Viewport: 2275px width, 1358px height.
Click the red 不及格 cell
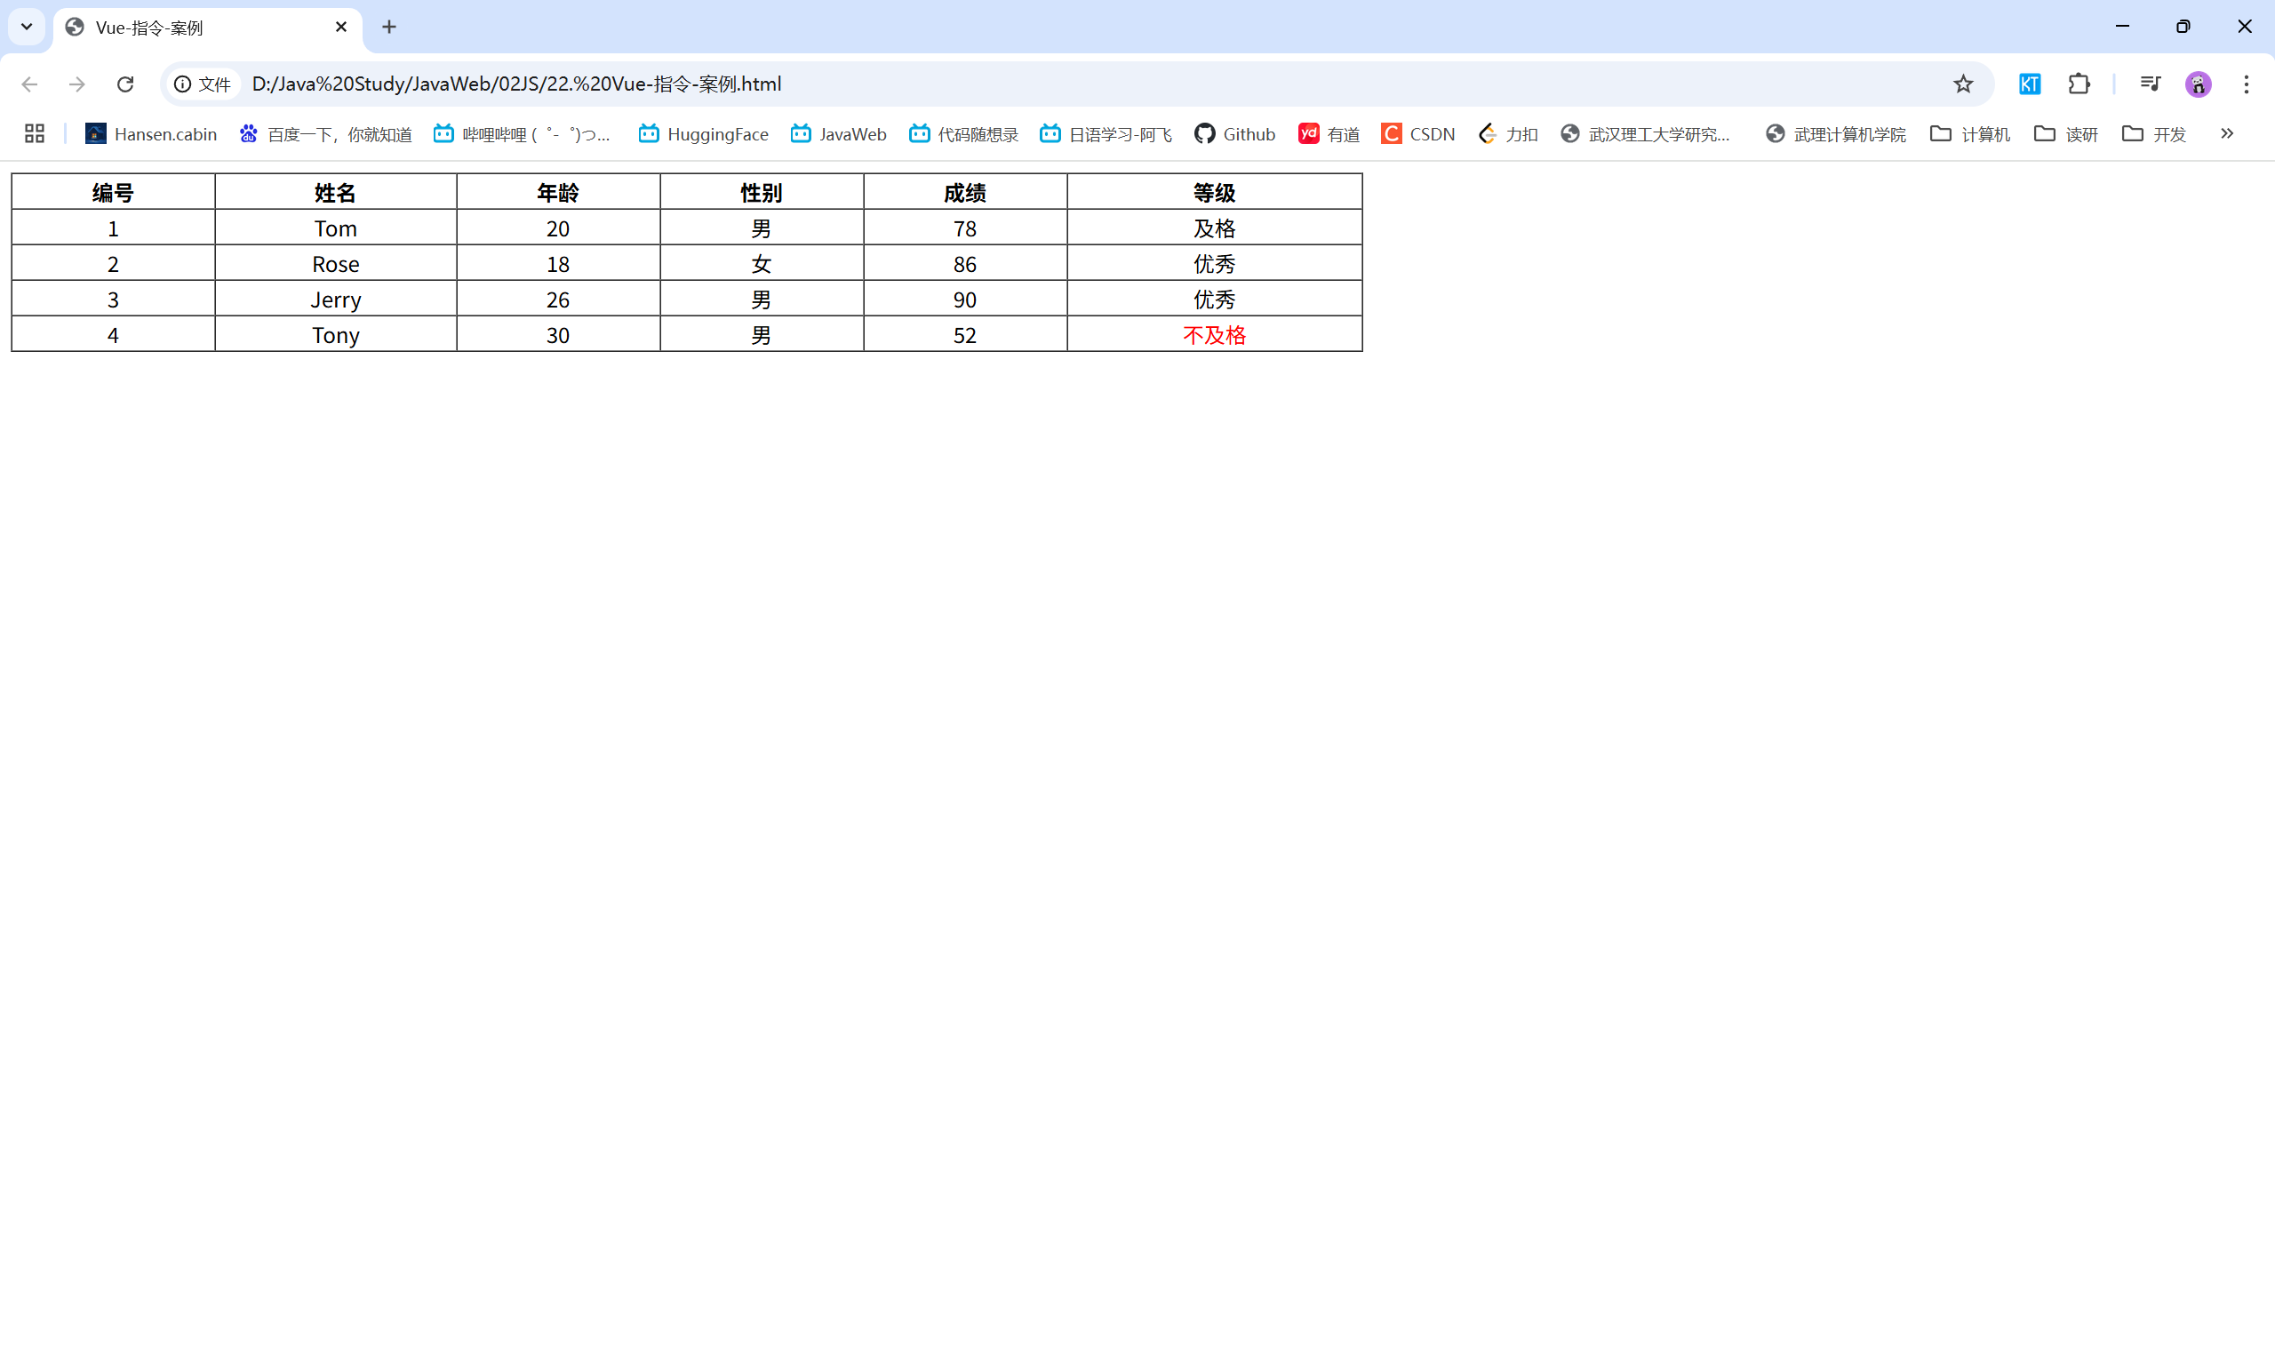(1214, 335)
